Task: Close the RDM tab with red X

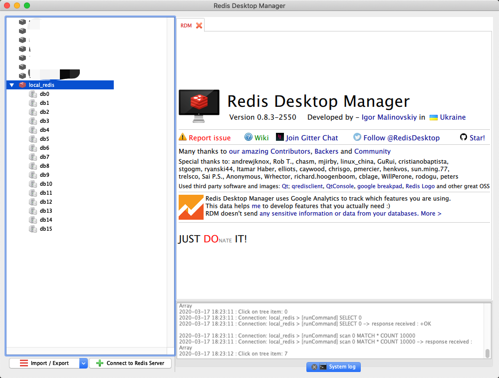Action: tap(199, 25)
